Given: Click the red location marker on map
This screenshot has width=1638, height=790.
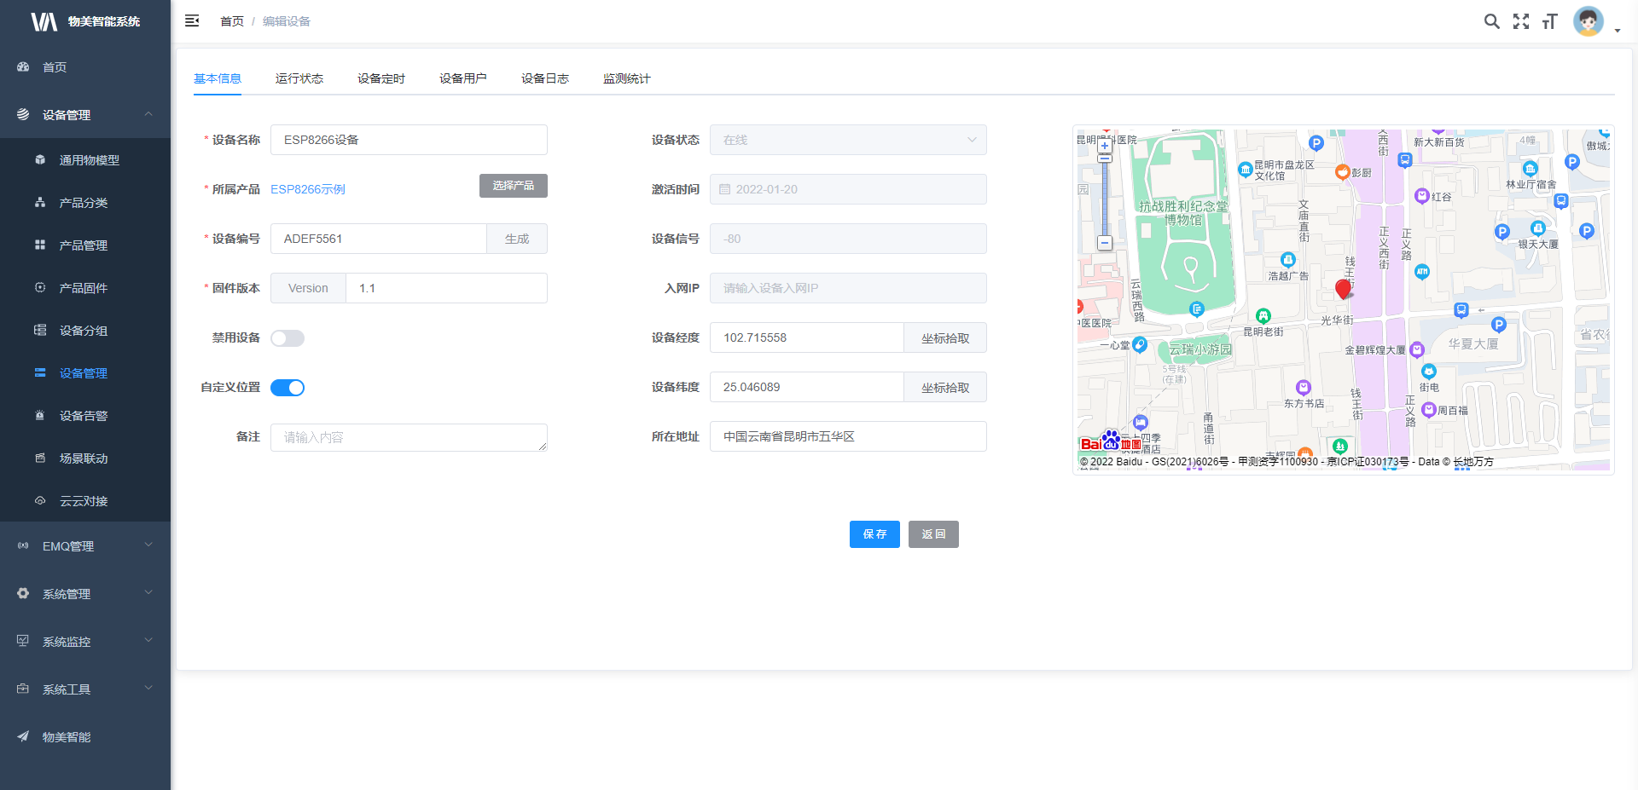Looking at the screenshot, I should 1343,289.
